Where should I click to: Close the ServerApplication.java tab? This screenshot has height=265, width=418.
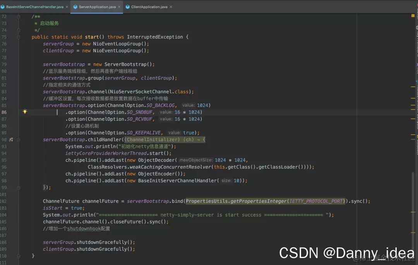(119, 7)
